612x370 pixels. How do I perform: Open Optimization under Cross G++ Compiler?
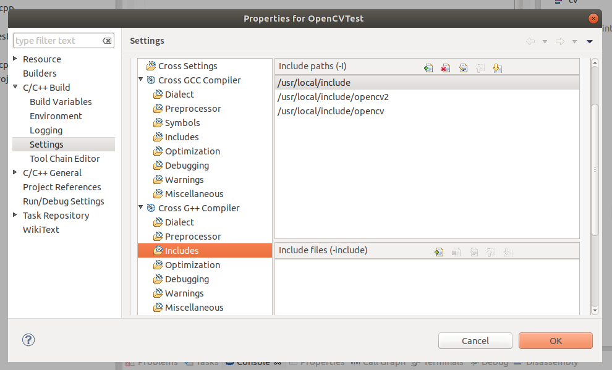[192, 265]
